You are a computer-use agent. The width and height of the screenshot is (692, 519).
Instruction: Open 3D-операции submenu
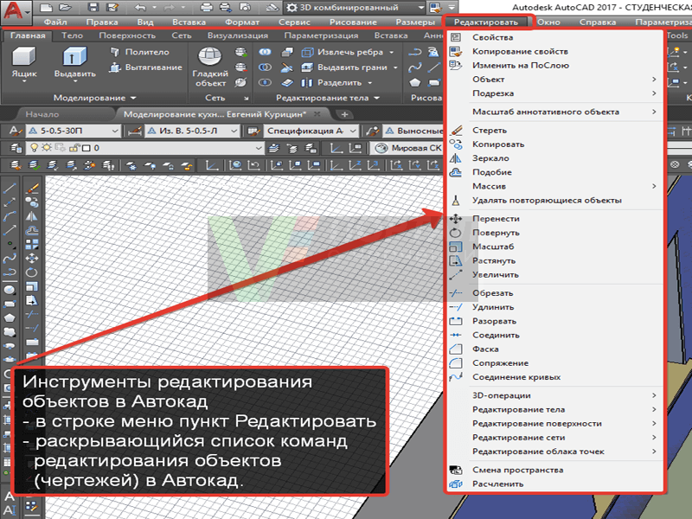pyautogui.click(x=554, y=395)
